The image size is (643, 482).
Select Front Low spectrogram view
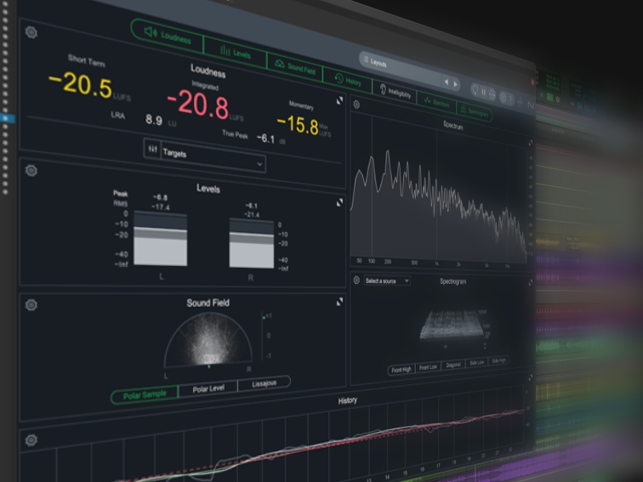428,367
